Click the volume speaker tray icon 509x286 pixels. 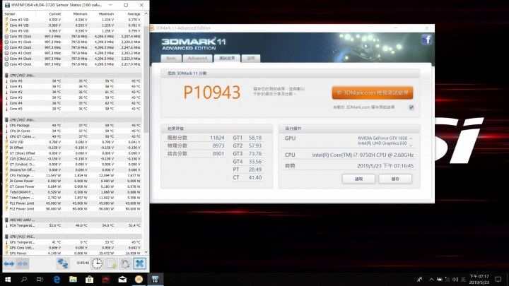[x=455, y=279]
